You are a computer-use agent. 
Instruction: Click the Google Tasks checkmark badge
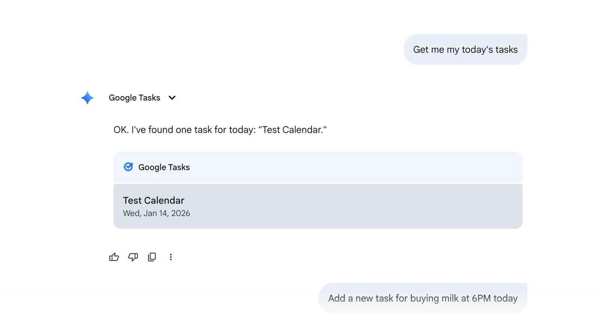pyautogui.click(x=128, y=167)
